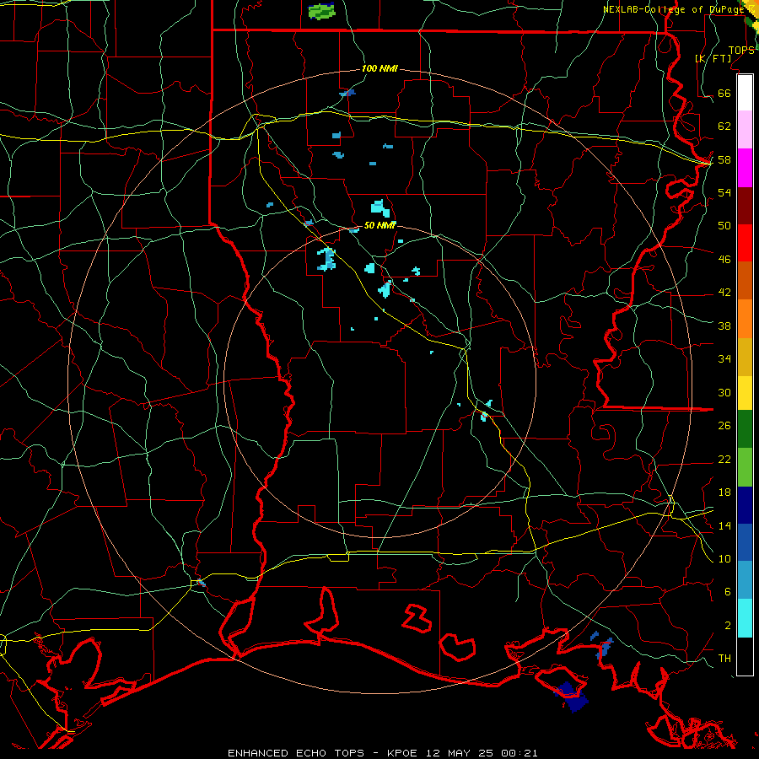The height and width of the screenshot is (759, 759).
Task: Select the magenta legend swatch
Action: pos(745,168)
